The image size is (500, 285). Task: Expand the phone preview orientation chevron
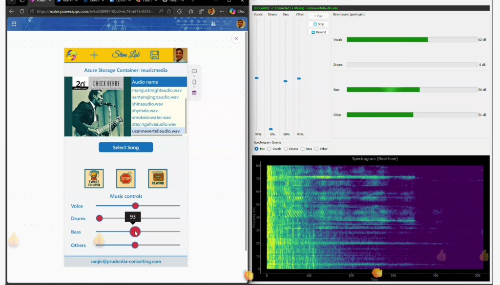[x=194, y=87]
